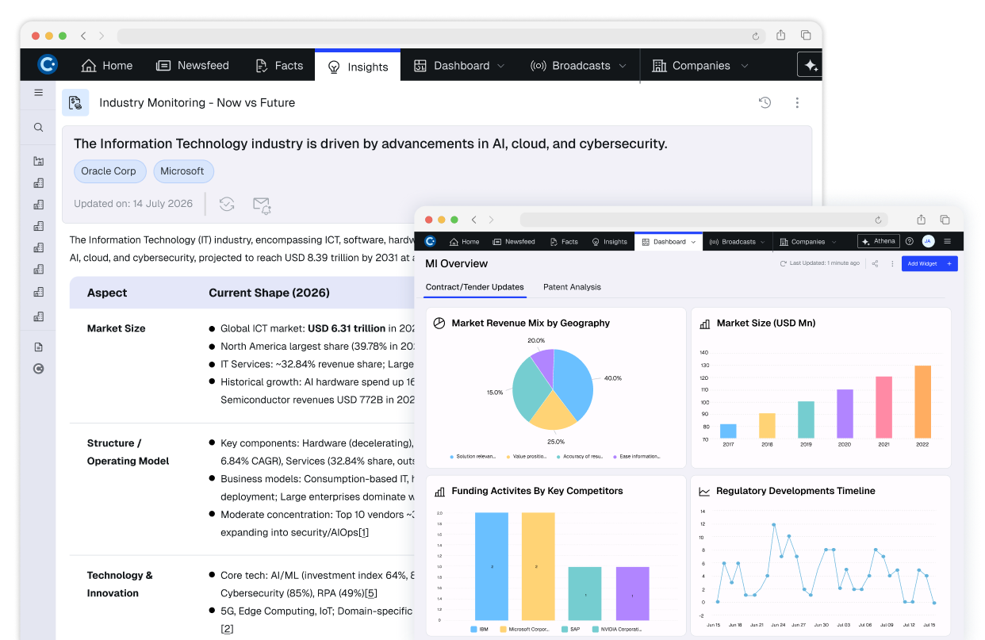
Task: Expand Dashboard chevron in the Dashboard window navbar
Action: pyautogui.click(x=693, y=242)
